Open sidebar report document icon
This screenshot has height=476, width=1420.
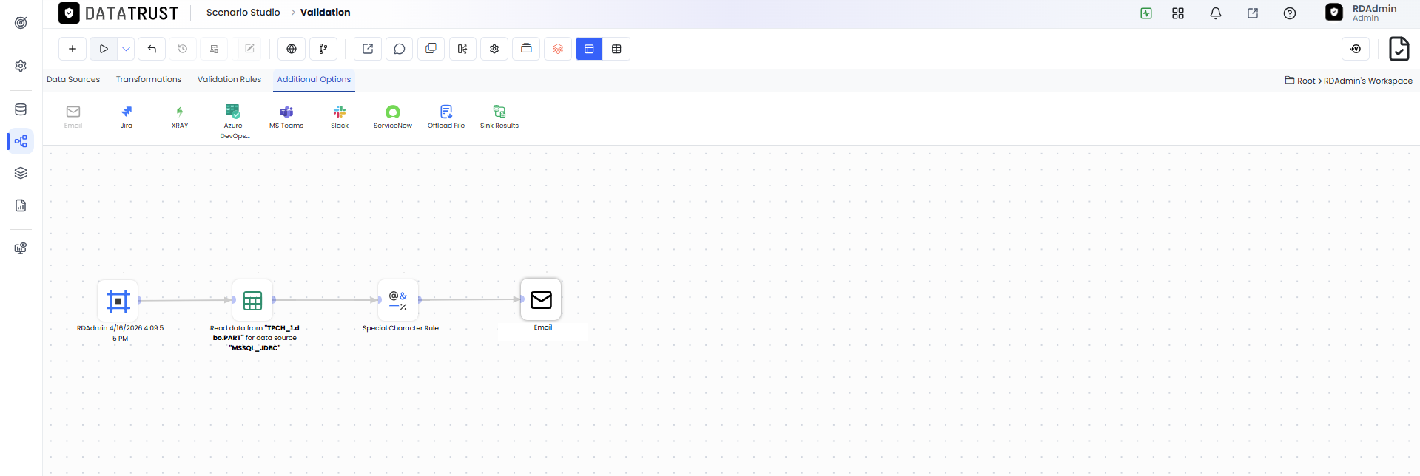(x=21, y=205)
